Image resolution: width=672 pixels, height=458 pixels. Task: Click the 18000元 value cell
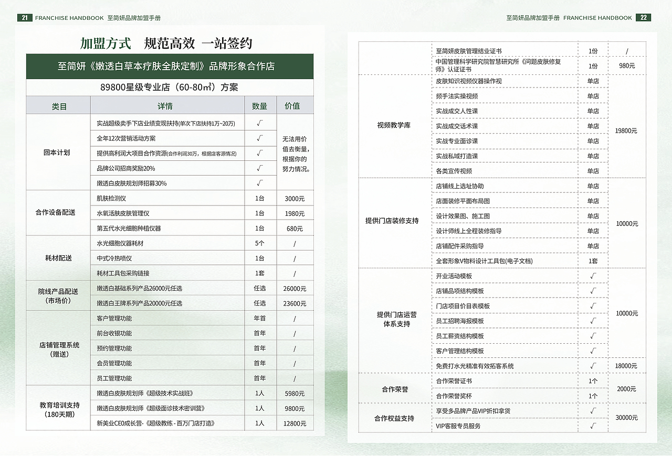click(627, 366)
